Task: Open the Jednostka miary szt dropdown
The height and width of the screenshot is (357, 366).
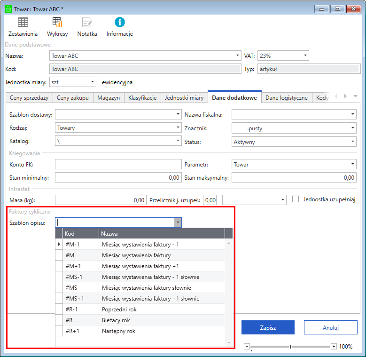Action: pyautogui.click(x=92, y=82)
